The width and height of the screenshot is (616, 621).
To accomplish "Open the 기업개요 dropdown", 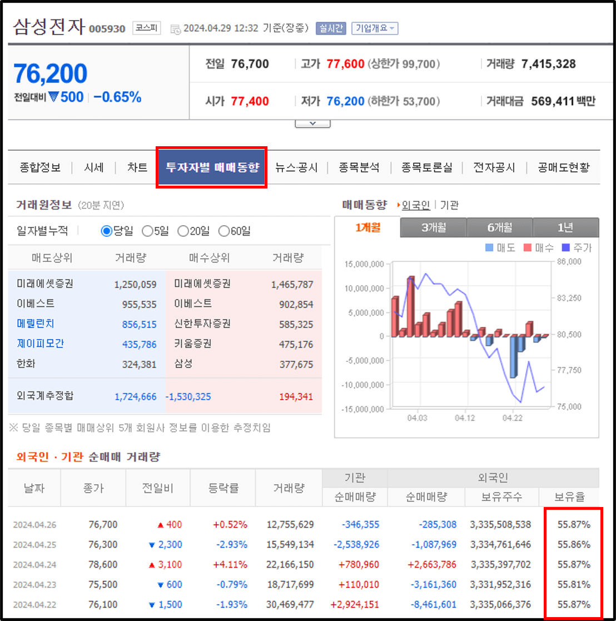I will tap(375, 28).
